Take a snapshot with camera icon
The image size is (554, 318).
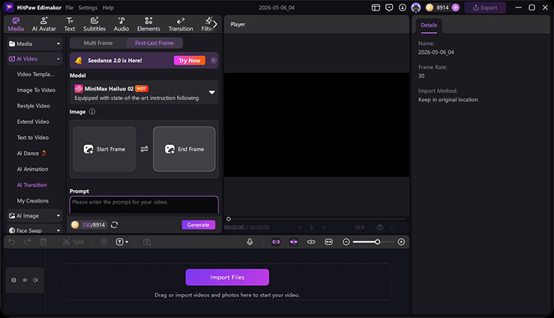tap(380, 227)
